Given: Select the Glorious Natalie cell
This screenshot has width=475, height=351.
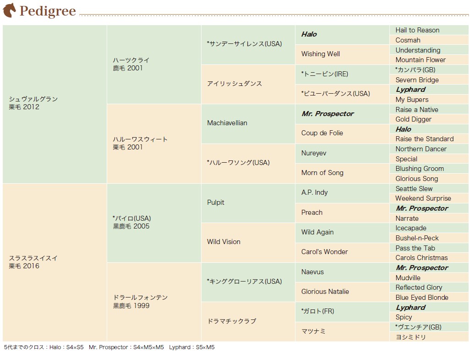Looking at the screenshot, I should [342, 292].
